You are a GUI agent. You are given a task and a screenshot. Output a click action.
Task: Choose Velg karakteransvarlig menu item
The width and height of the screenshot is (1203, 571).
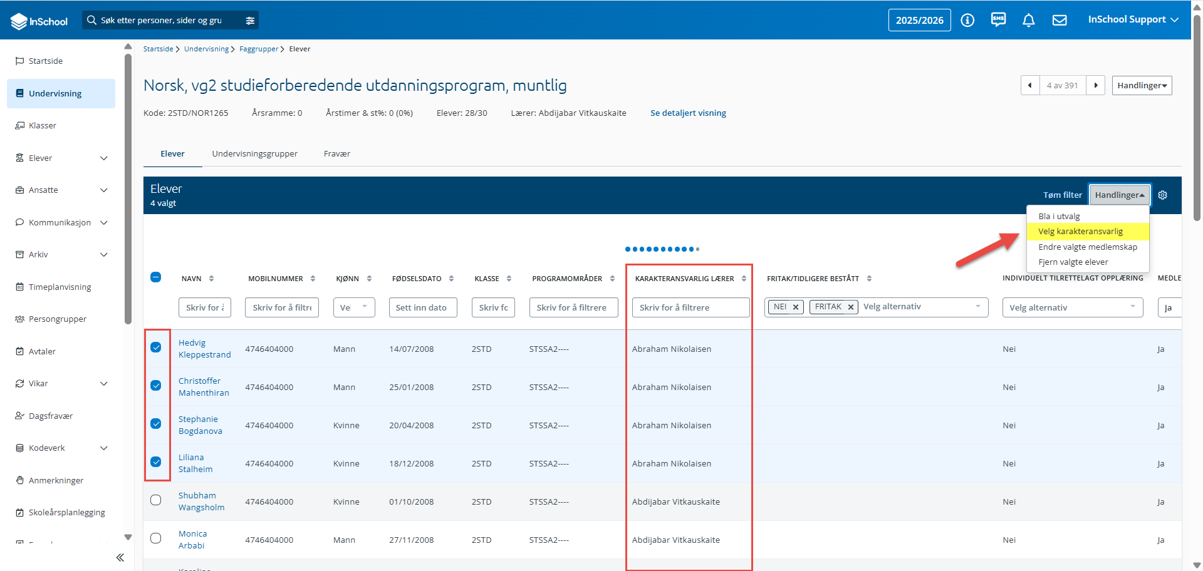(x=1088, y=232)
